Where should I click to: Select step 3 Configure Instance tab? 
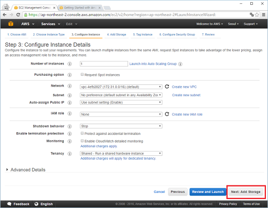tap(86, 34)
